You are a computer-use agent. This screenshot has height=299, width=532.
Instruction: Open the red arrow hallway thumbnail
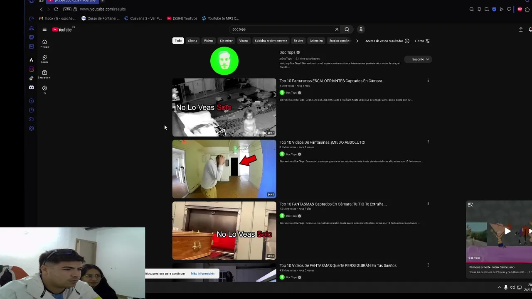click(x=224, y=169)
